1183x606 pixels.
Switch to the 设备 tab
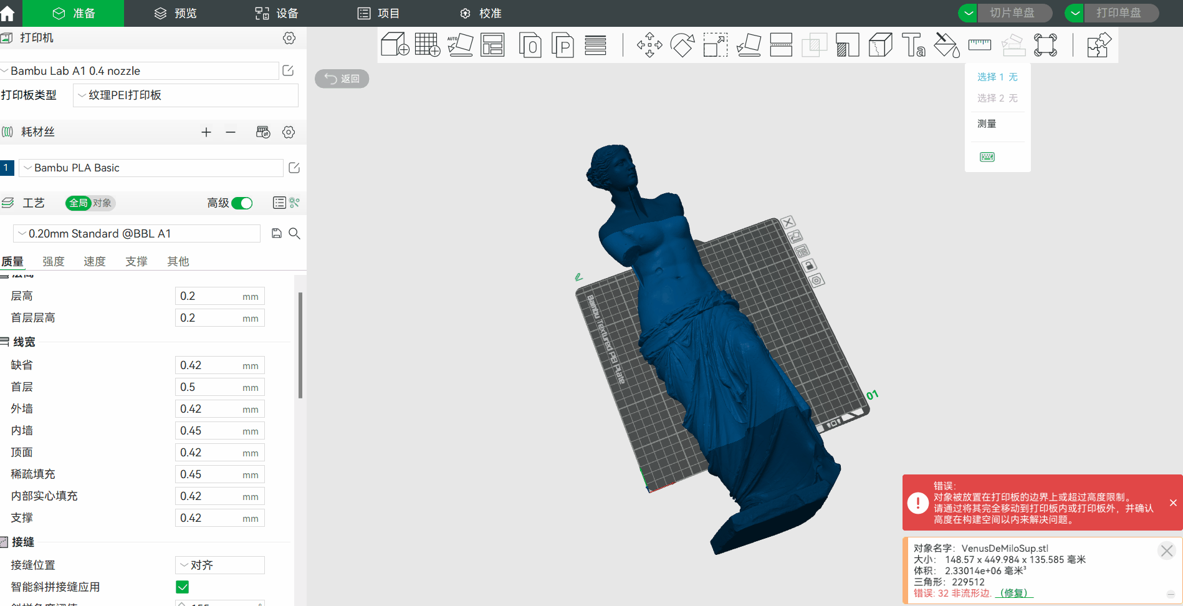[x=277, y=13]
